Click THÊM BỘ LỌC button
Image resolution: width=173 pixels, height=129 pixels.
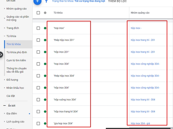[117, 1]
